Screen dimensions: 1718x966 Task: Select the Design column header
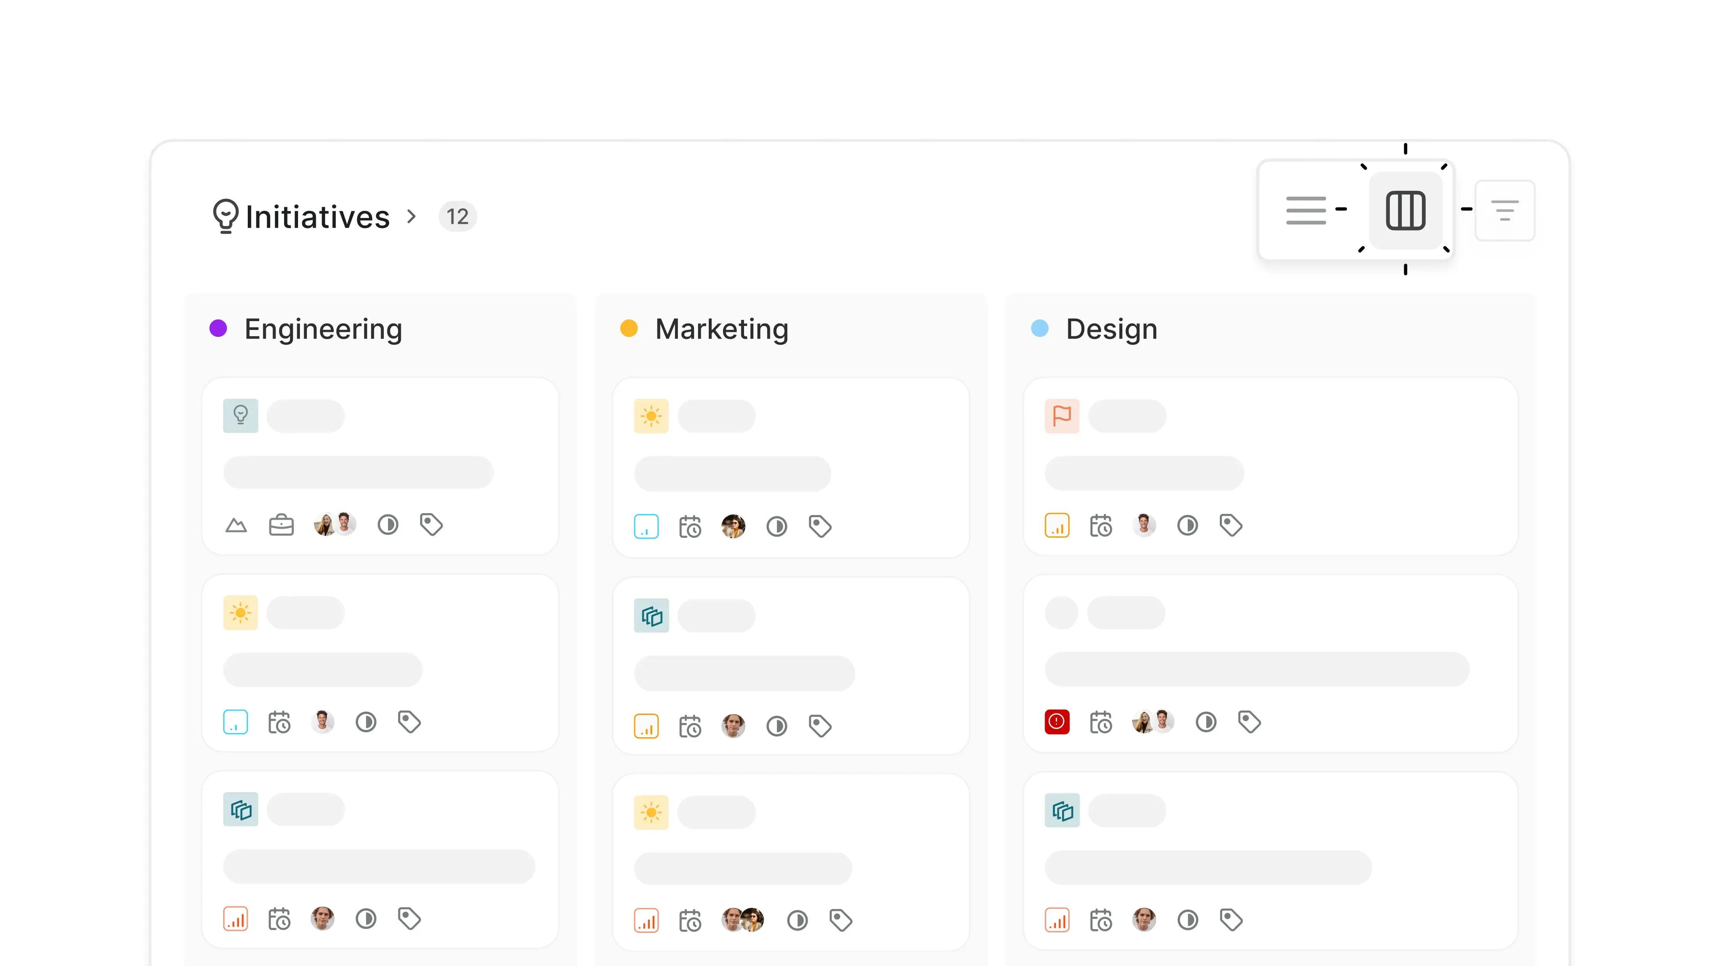[1111, 329]
